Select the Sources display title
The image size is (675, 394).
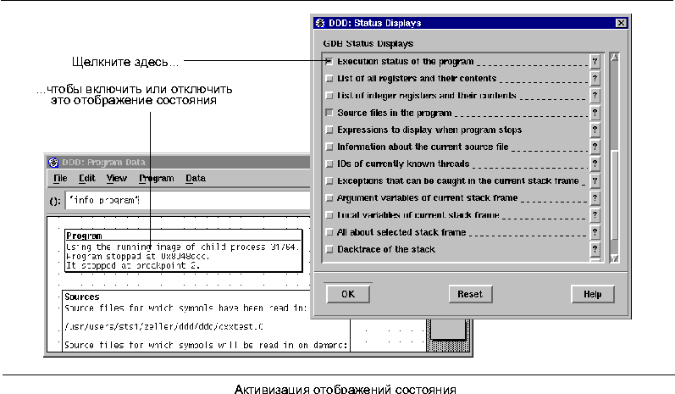point(82,297)
